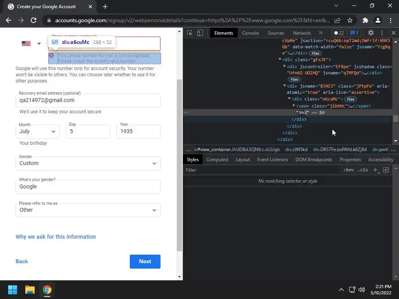Open the Please refer to me as dropdown
The width and height of the screenshot is (399, 299).
88,210
